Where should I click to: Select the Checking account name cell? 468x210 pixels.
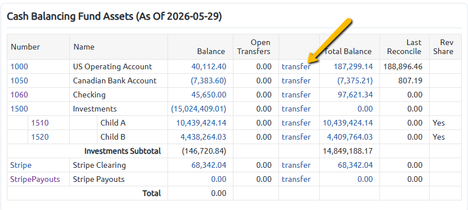[119, 95]
